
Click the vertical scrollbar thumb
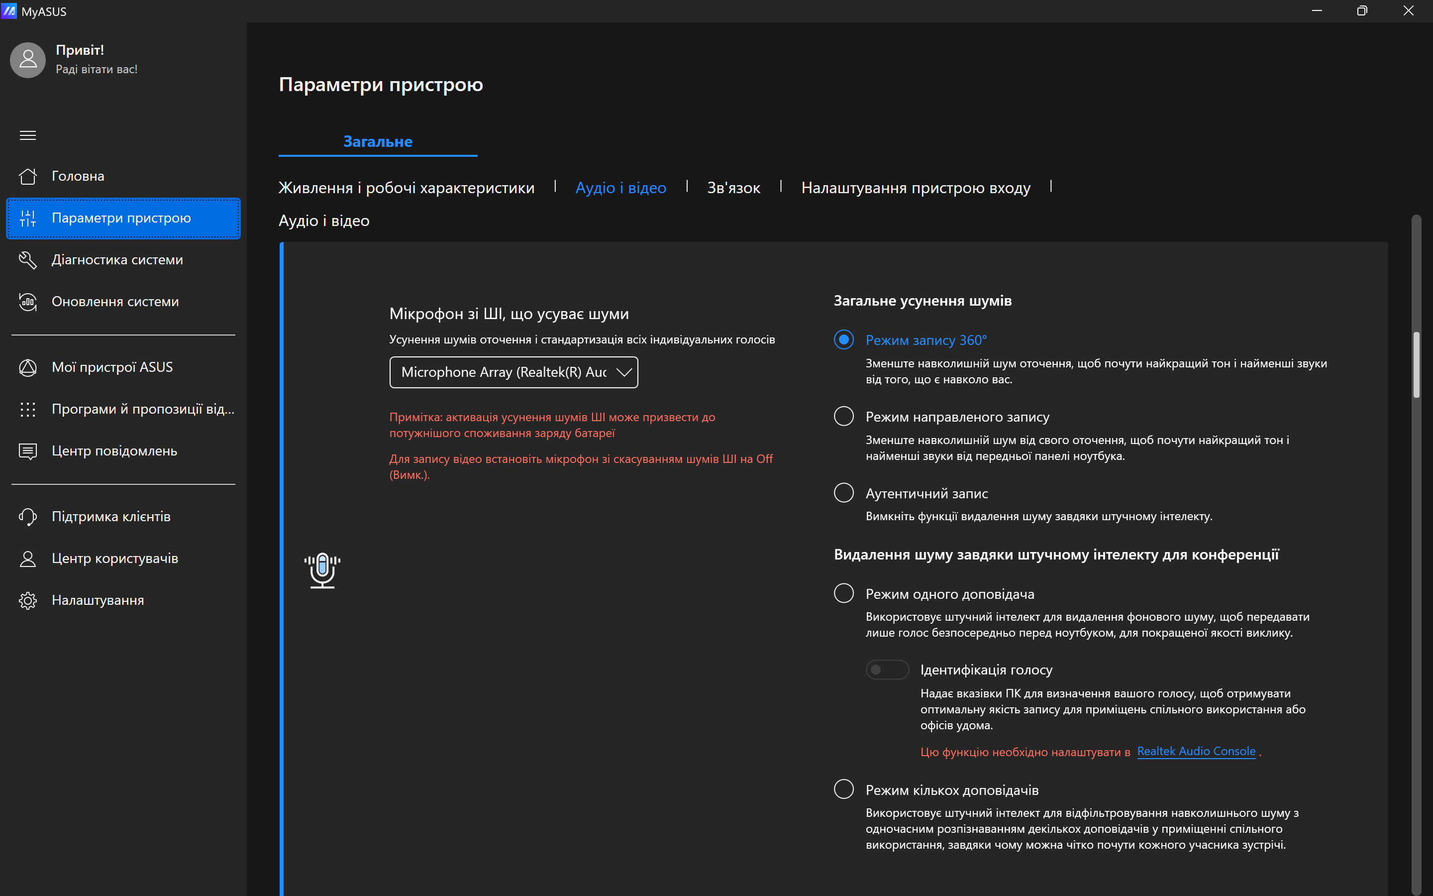[x=1416, y=364]
